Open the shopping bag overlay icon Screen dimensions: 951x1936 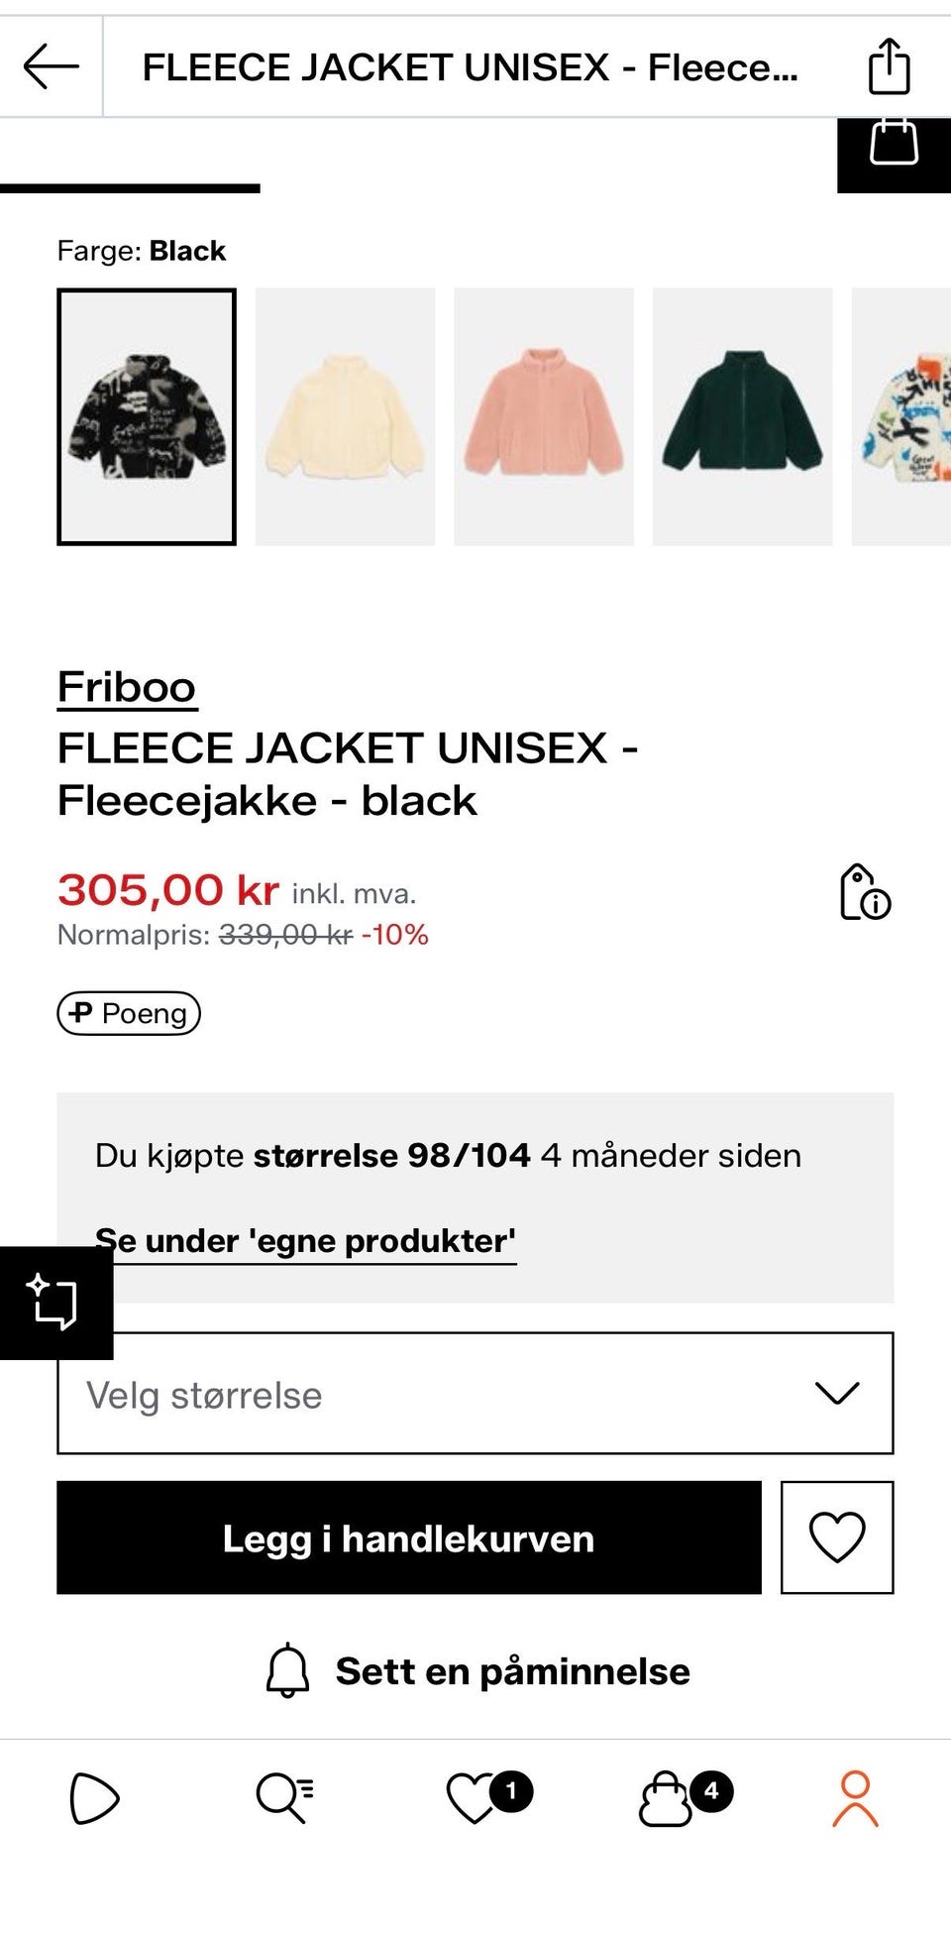tap(894, 145)
